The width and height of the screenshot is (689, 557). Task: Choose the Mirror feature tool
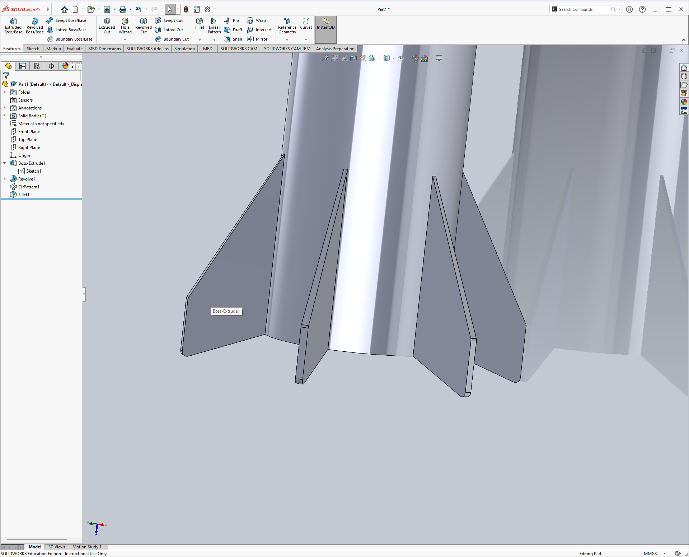coord(257,39)
